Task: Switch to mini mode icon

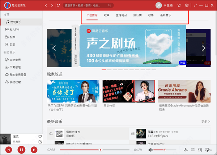Action: coord(195,5)
